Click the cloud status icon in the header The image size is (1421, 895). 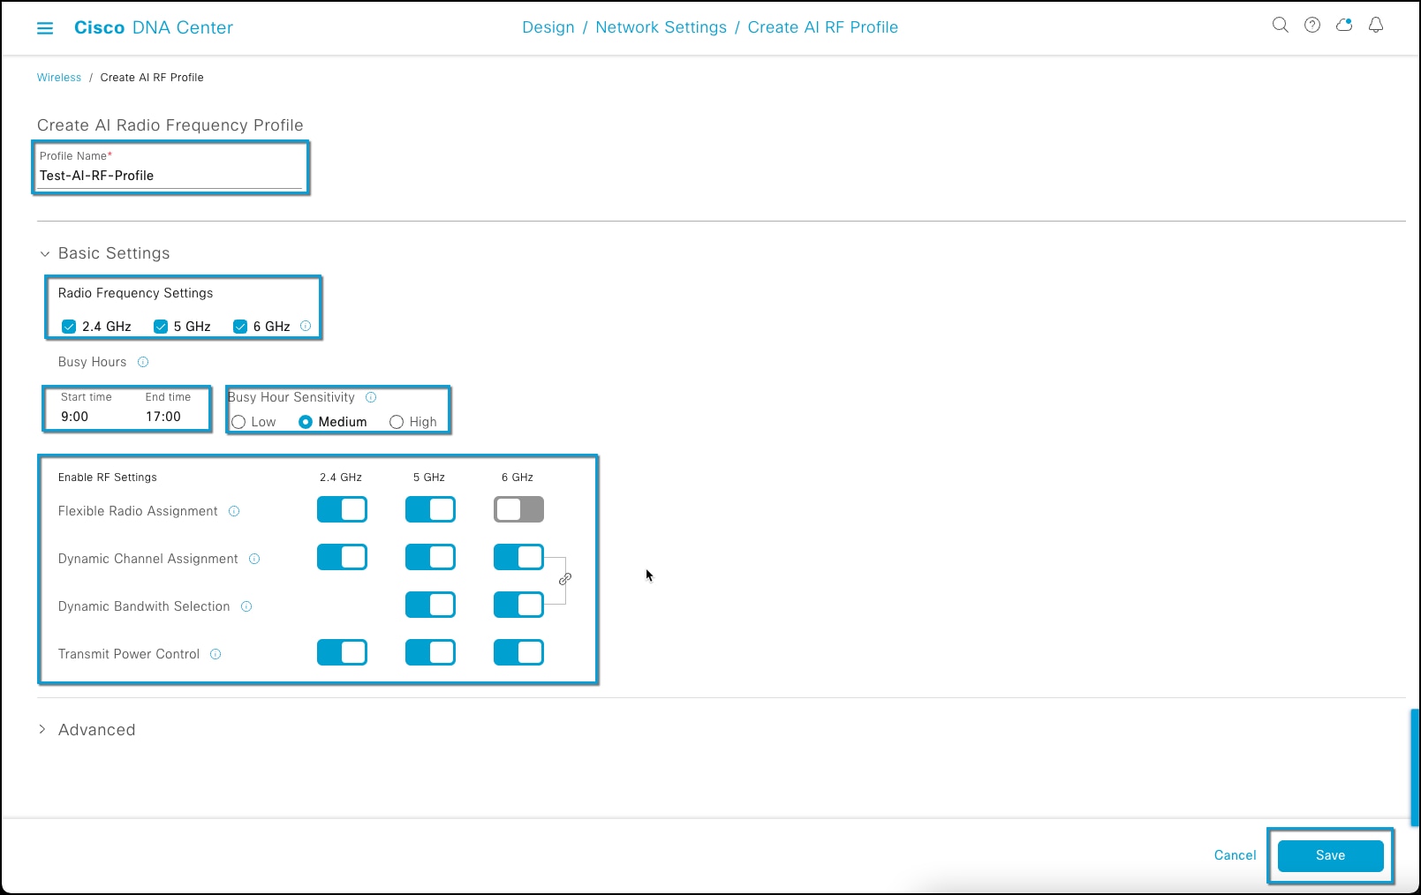pos(1343,26)
